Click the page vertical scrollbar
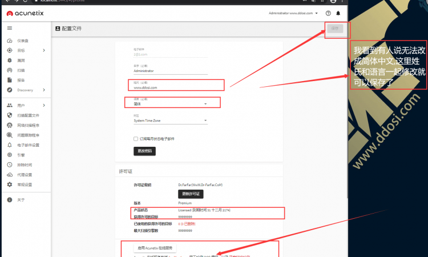The image size is (428, 257). coord(346,109)
